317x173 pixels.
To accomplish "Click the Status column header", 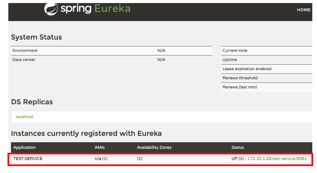I will pyautogui.click(x=237, y=147).
